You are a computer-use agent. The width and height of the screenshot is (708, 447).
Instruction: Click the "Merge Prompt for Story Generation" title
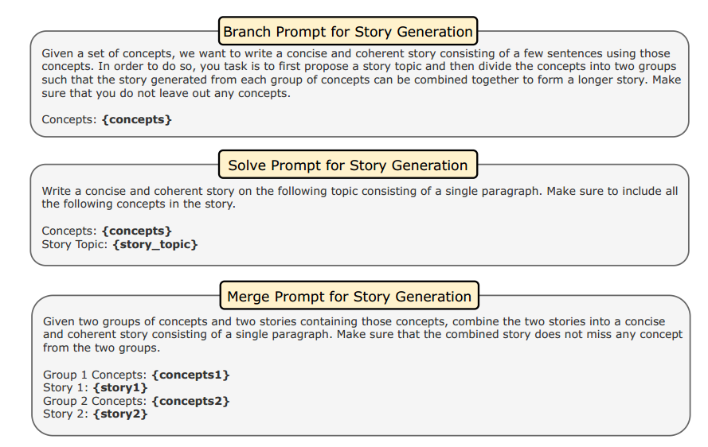point(350,297)
